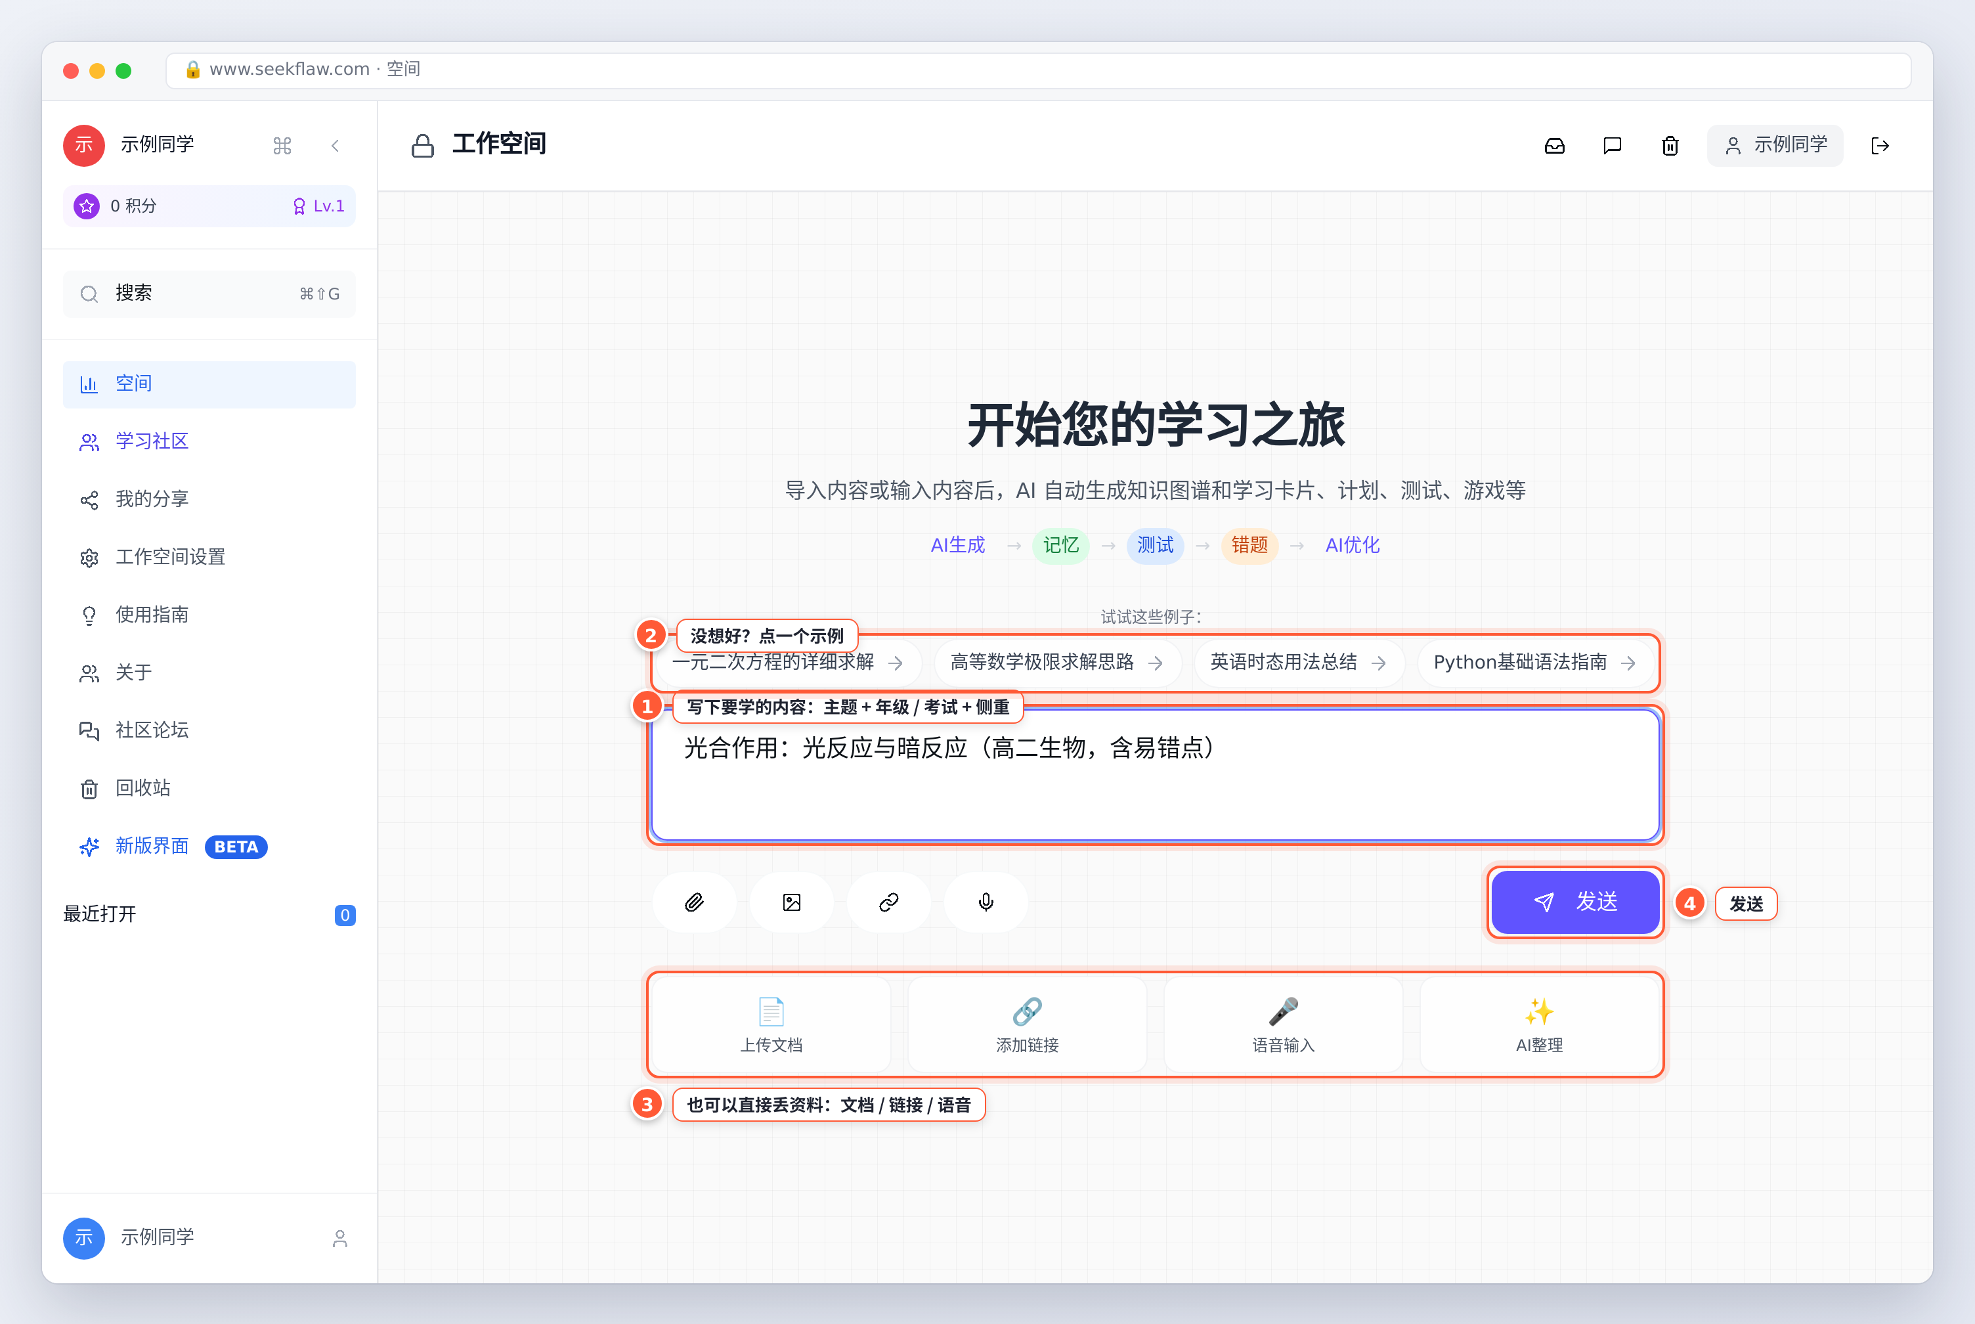
Task: Click the 最近打开 count badge
Action: click(x=344, y=916)
